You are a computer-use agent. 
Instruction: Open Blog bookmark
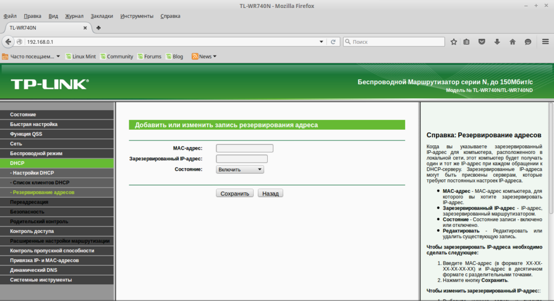(x=175, y=56)
